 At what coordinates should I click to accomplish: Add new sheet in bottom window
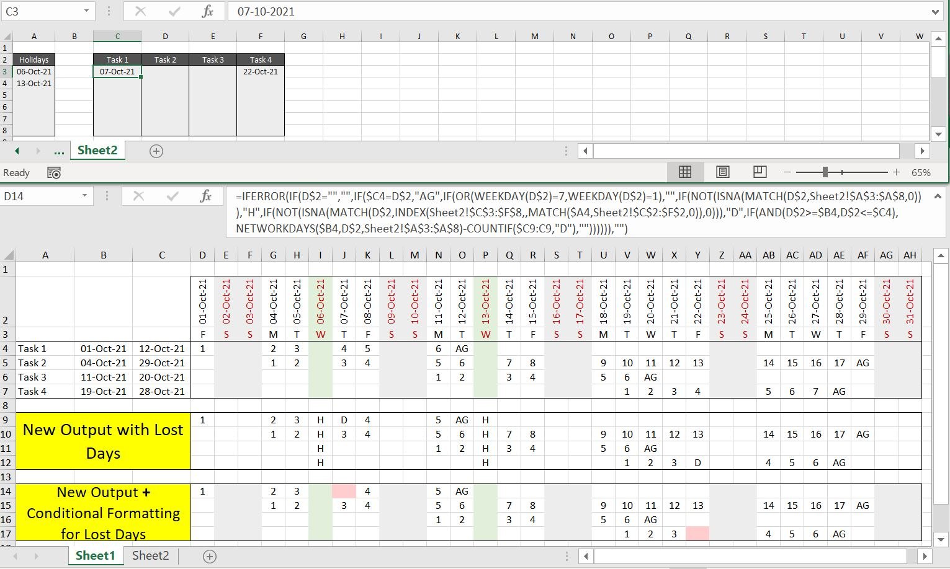(210, 556)
